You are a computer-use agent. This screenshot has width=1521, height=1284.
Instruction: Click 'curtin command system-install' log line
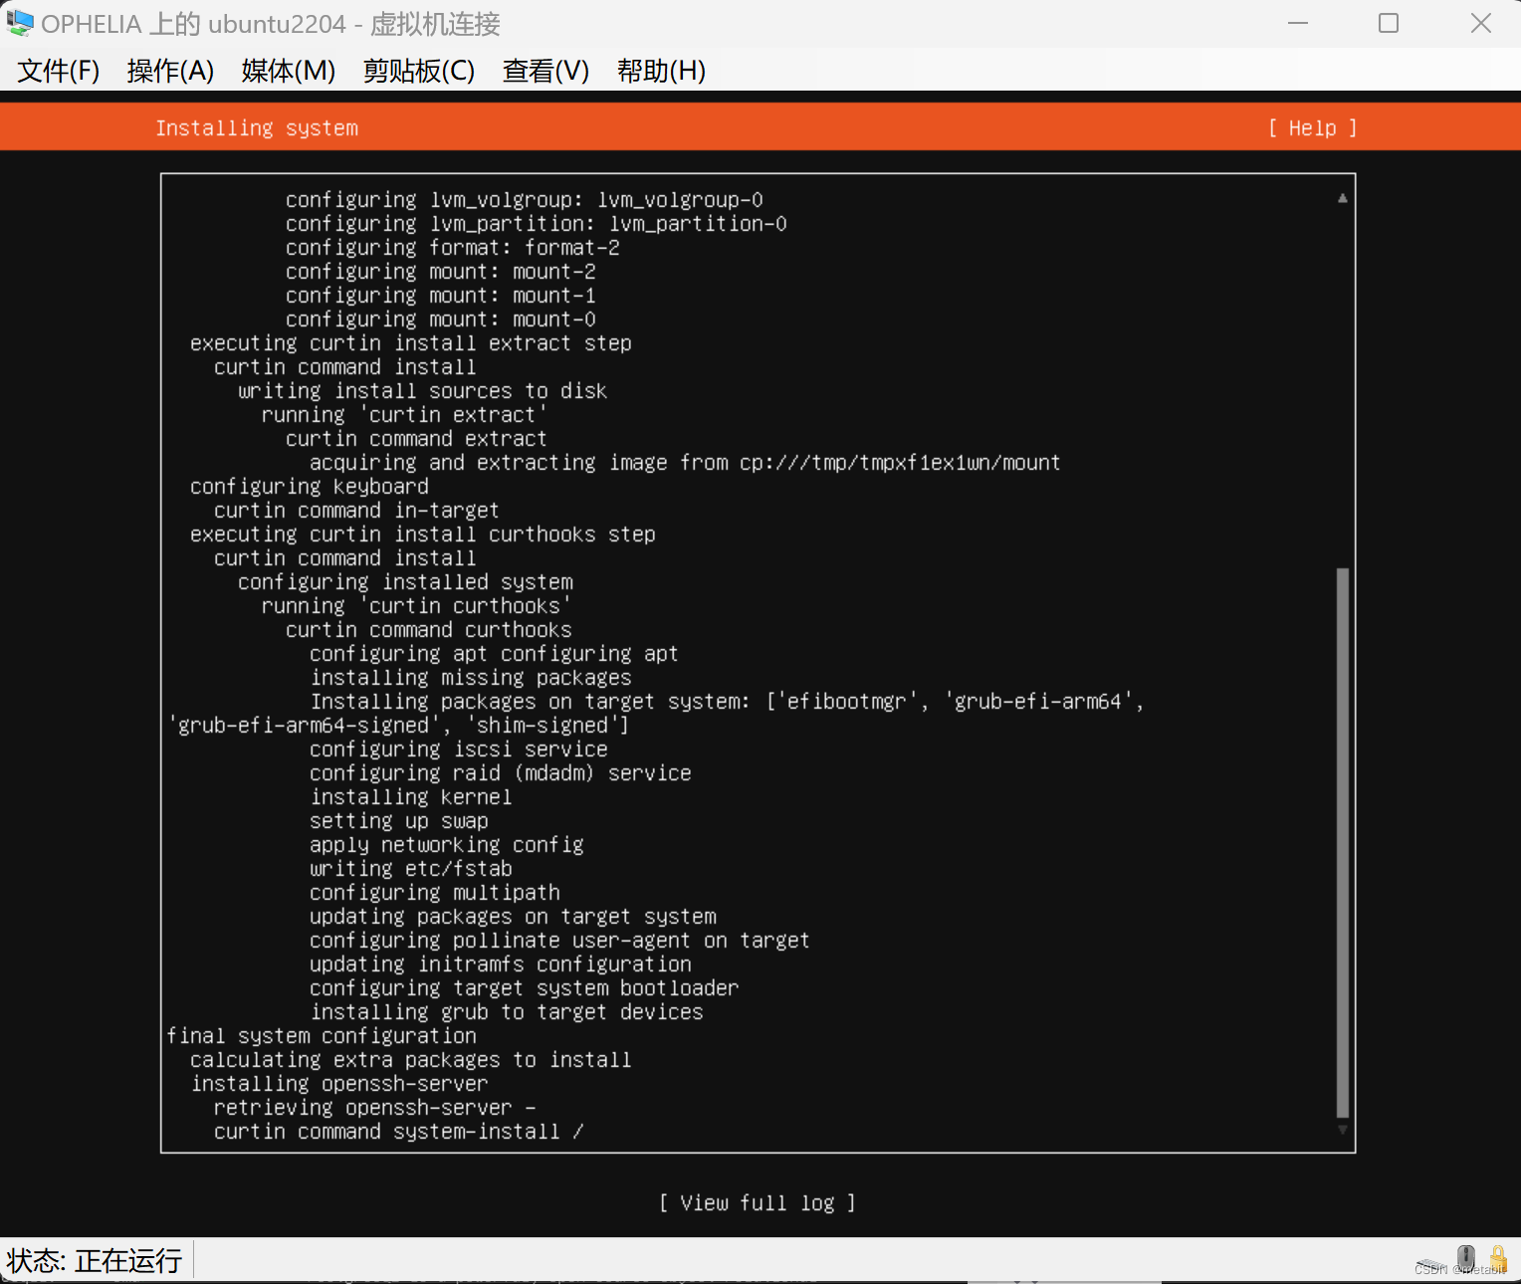[x=398, y=1132]
